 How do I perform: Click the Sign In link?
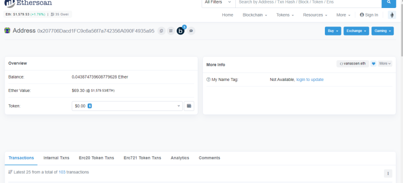pos(369,15)
